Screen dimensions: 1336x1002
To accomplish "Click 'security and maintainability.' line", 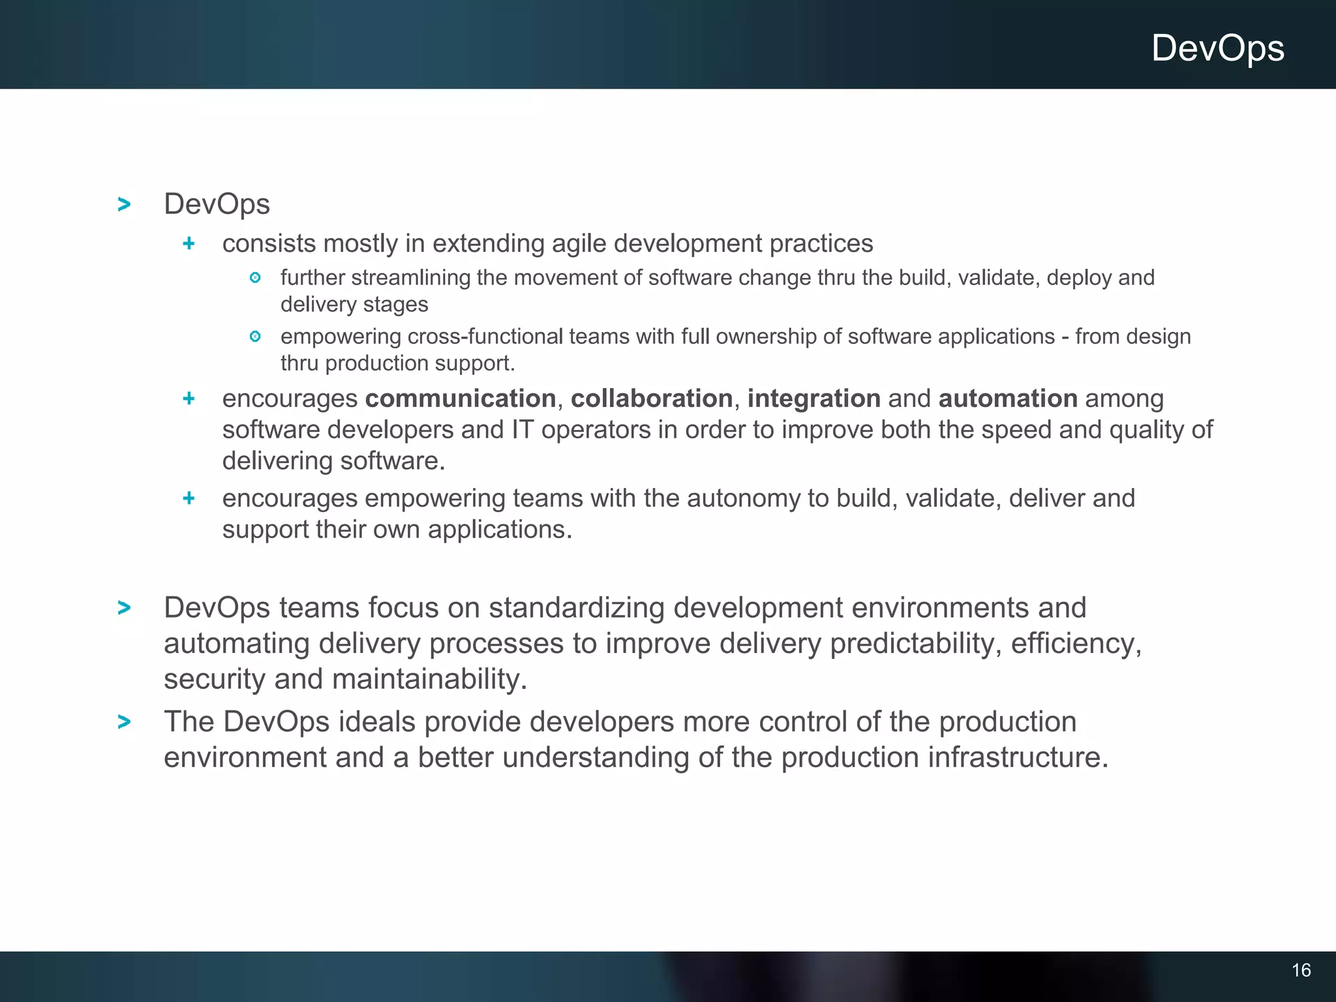I will (x=345, y=679).
